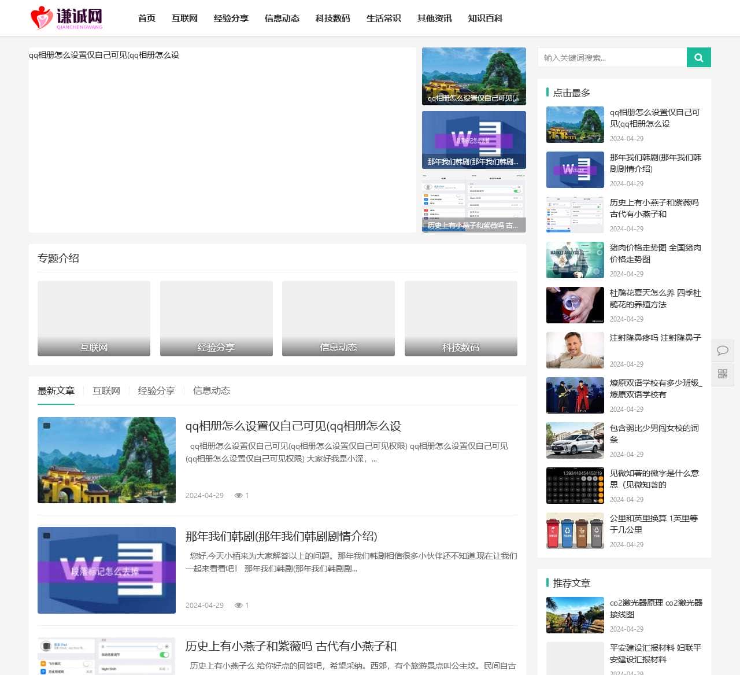Open sidebar link 历史上有小燕子和紫薇吗
The height and width of the screenshot is (675, 740).
[x=654, y=208]
